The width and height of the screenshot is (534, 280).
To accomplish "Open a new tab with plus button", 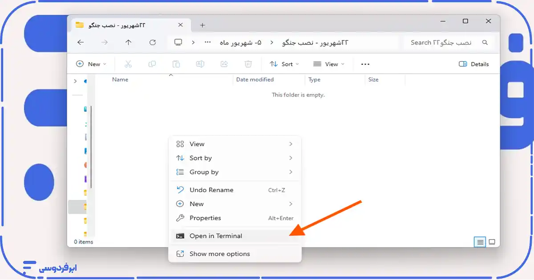I will 202,25.
